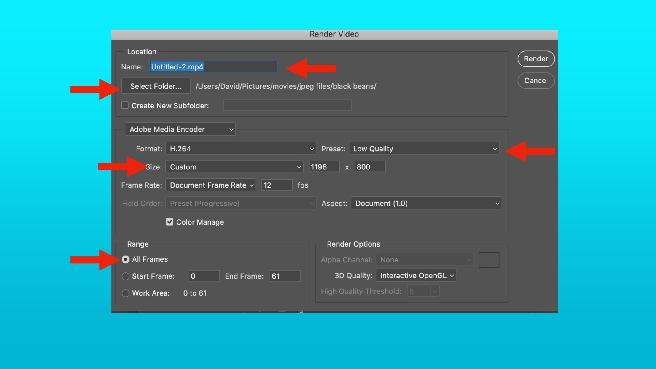Open the Aspect Document (1.0) dropdown

pyautogui.click(x=426, y=203)
